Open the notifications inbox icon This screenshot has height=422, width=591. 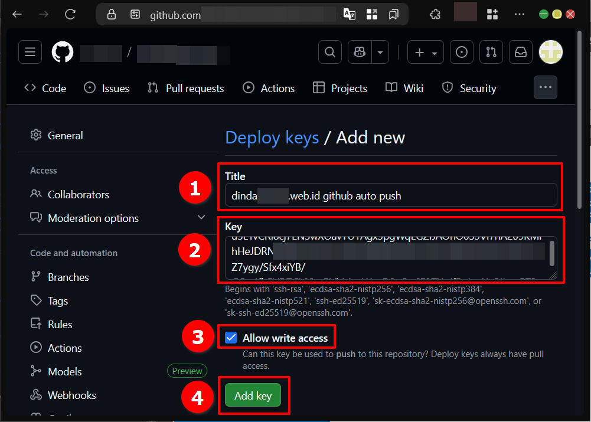coord(521,52)
